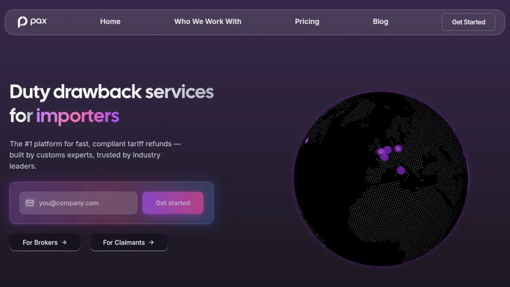The image size is (510, 287).
Task: Click the small purple marker on globe's left edge
Action: 307,140
